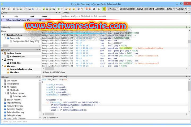Collapse the Intrinsic threats group

(2, 53)
